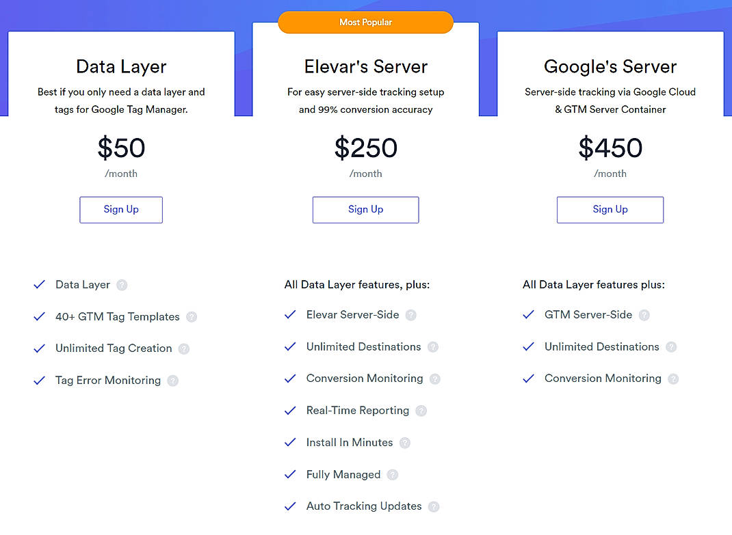Image resolution: width=732 pixels, height=535 pixels.
Task: Click the Elevar's Server plan heading
Action: (365, 67)
